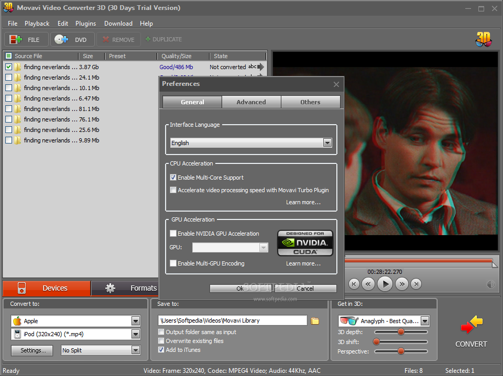This screenshot has width=503, height=376.
Task: Open the No Split dropdown
Action: pos(136,350)
